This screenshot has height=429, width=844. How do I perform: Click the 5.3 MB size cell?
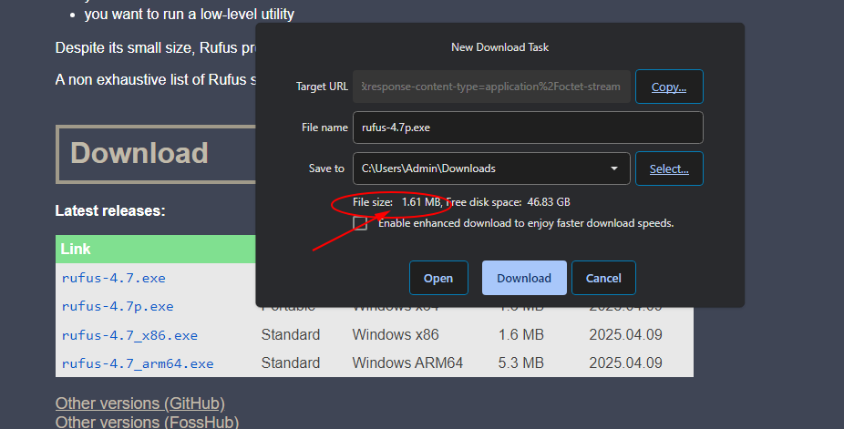521,363
